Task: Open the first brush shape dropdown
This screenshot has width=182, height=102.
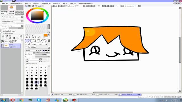Action: [x=33, y=59]
